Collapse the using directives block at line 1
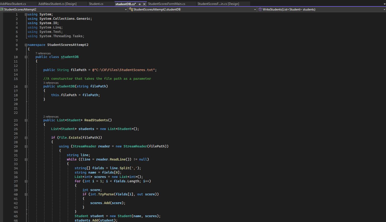 click(26, 15)
